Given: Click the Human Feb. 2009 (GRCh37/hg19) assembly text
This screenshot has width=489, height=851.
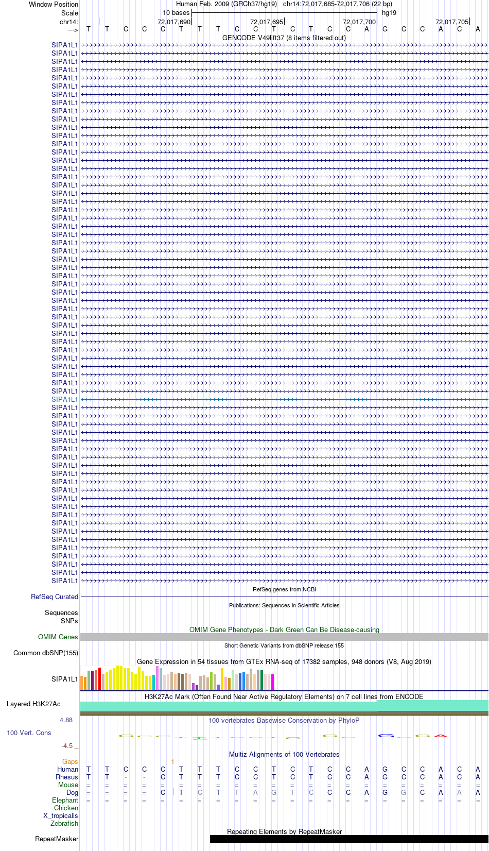Looking at the screenshot, I should 226,4.
